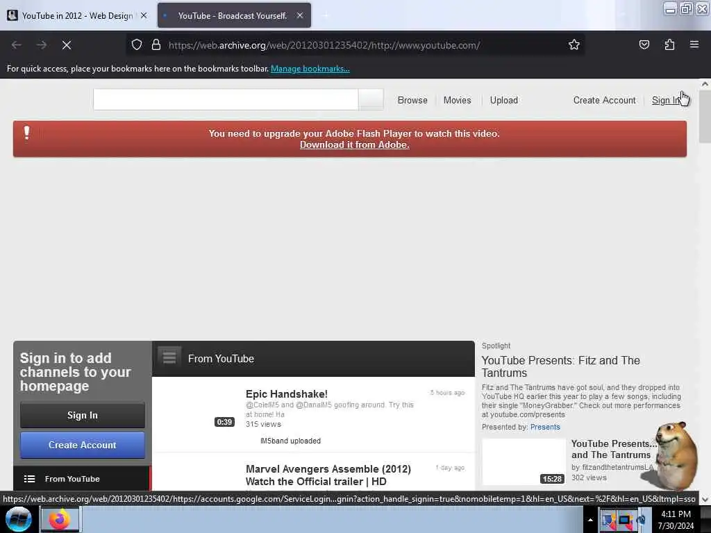Viewport: 711px width, 533px height.
Task: Click the browser back arrow
Action: [17, 45]
